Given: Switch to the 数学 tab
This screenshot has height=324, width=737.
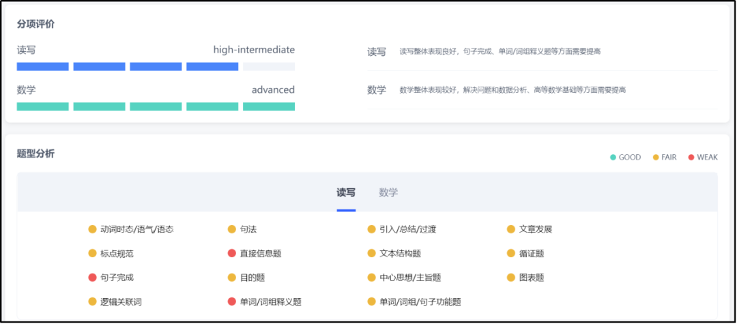Looking at the screenshot, I should point(388,192).
